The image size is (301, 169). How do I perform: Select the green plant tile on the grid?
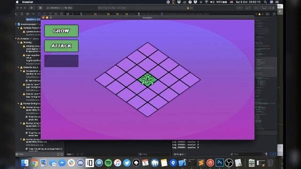click(148, 79)
